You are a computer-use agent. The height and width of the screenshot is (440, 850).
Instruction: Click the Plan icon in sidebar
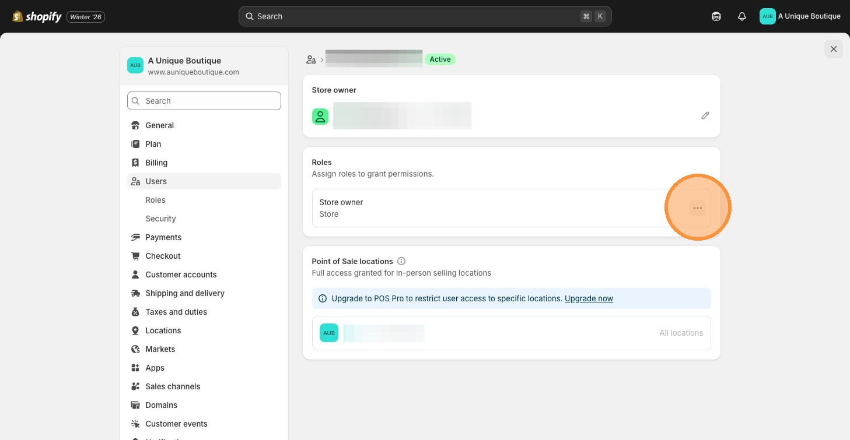click(x=135, y=144)
